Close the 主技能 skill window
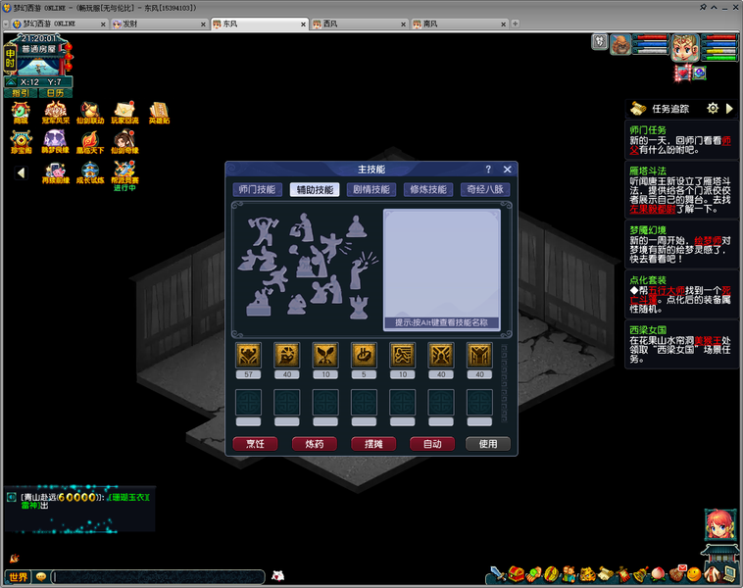Screen dimensions: 743x588 (x=507, y=170)
